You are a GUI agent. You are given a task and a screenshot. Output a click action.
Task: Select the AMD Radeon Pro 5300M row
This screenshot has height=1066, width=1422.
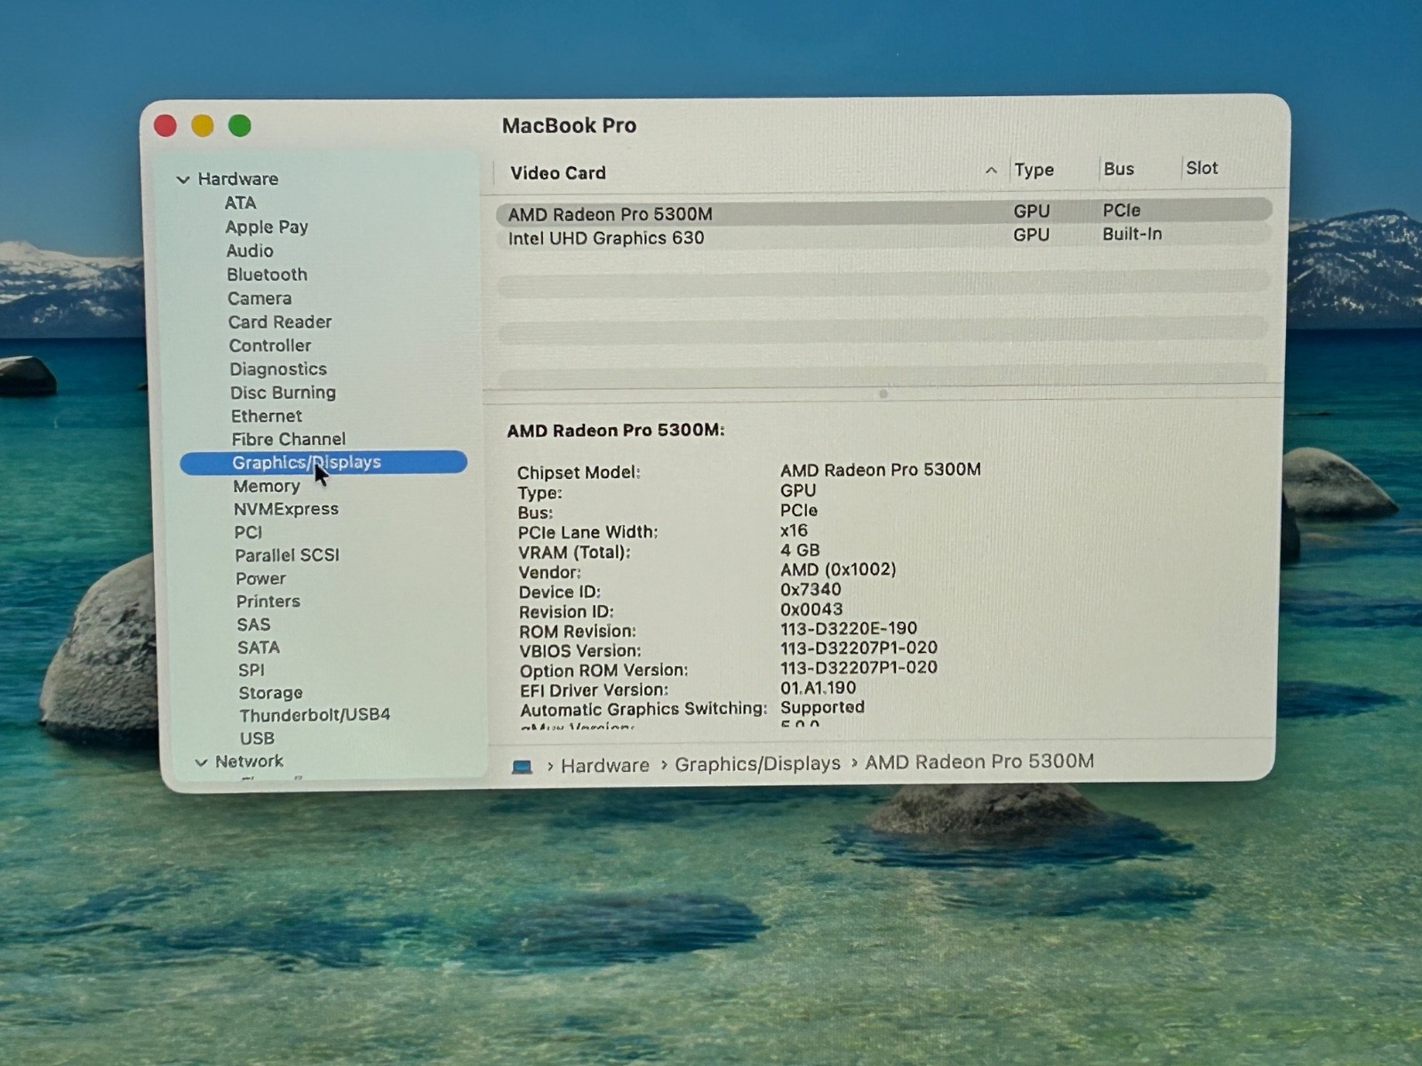coord(610,214)
